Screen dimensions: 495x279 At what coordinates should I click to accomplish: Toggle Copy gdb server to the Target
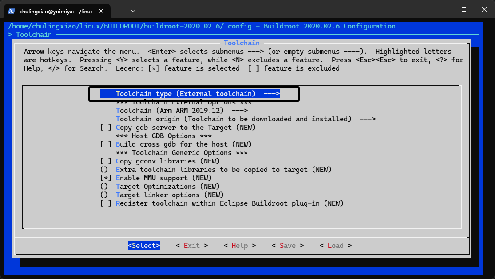(x=178, y=128)
